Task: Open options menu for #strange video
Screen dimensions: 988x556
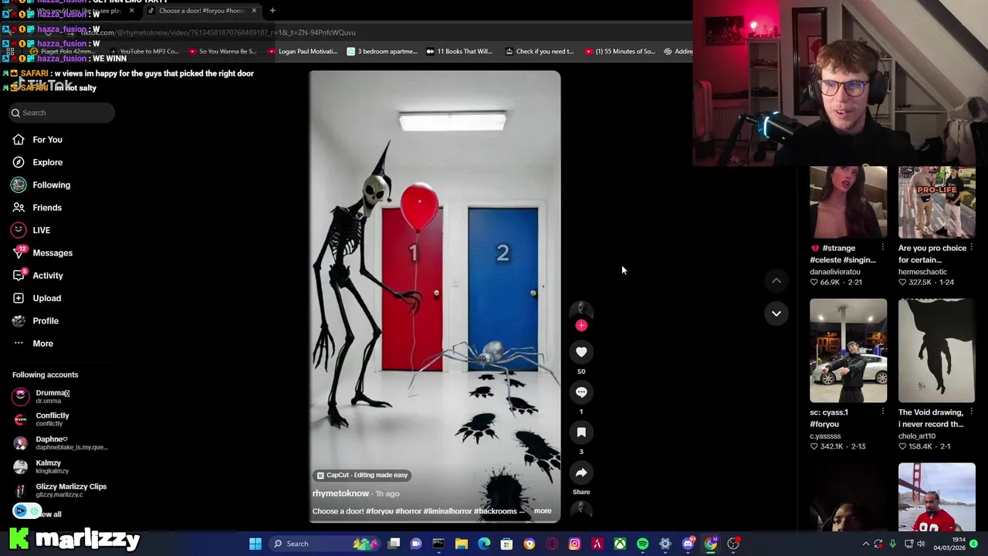Action: tap(883, 248)
